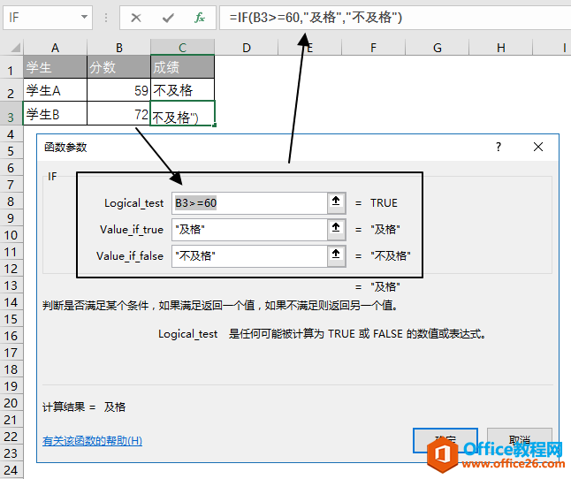Viewport: 571px width, 479px height.
Task: Select row 20 header
Action: click(x=11, y=403)
